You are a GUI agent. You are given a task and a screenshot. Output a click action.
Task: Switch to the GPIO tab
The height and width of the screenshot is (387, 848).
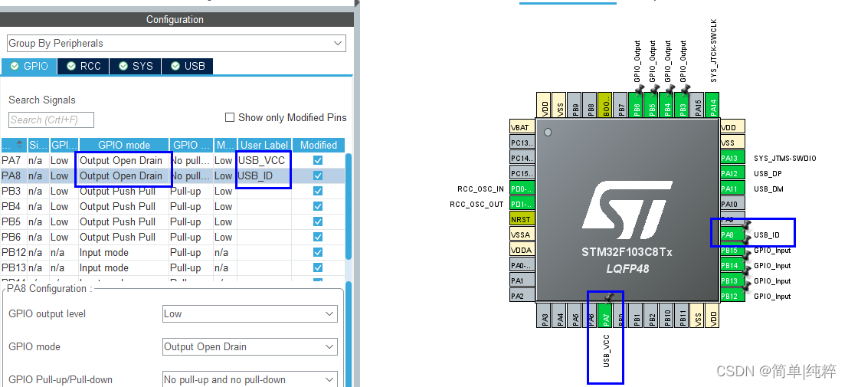pyautogui.click(x=28, y=66)
